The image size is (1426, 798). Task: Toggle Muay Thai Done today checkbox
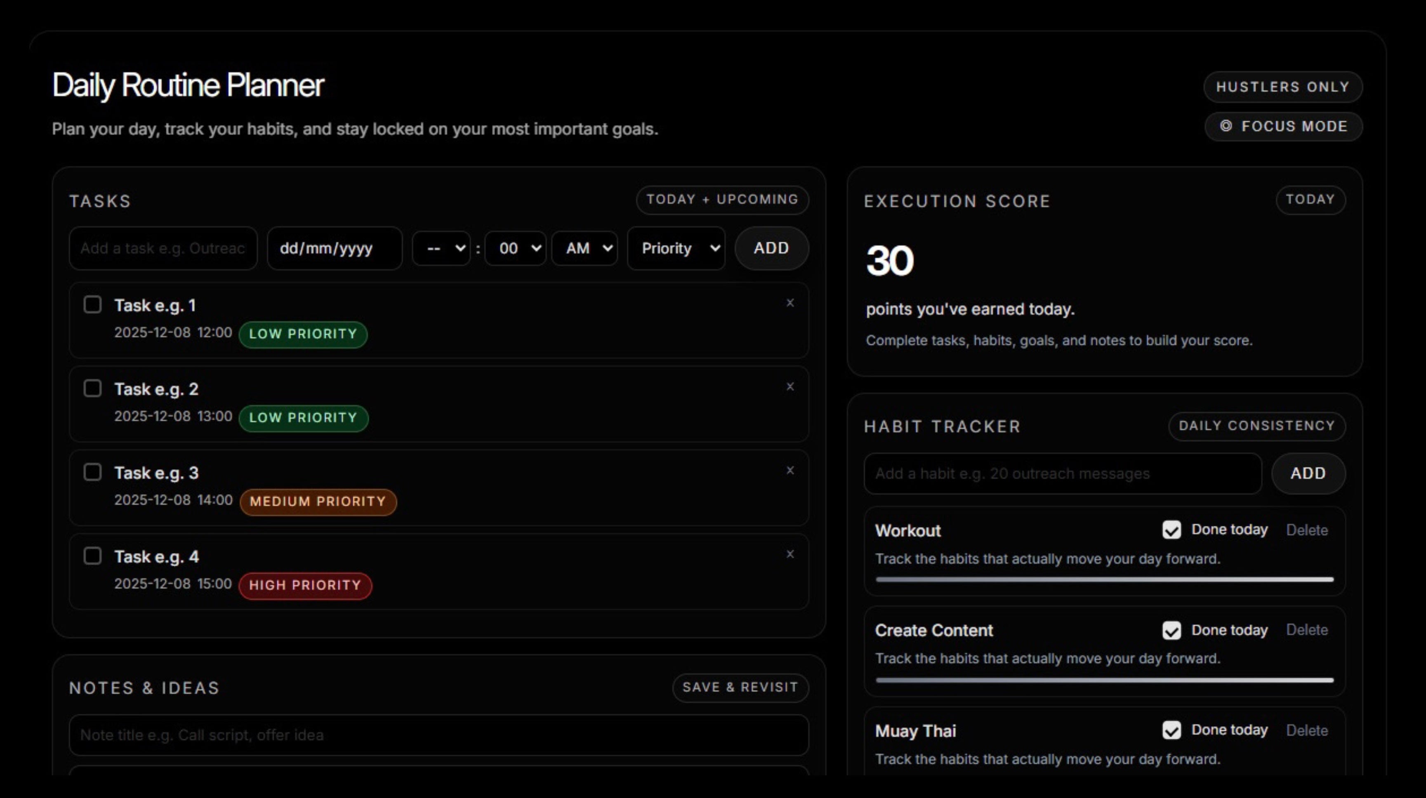tap(1171, 730)
